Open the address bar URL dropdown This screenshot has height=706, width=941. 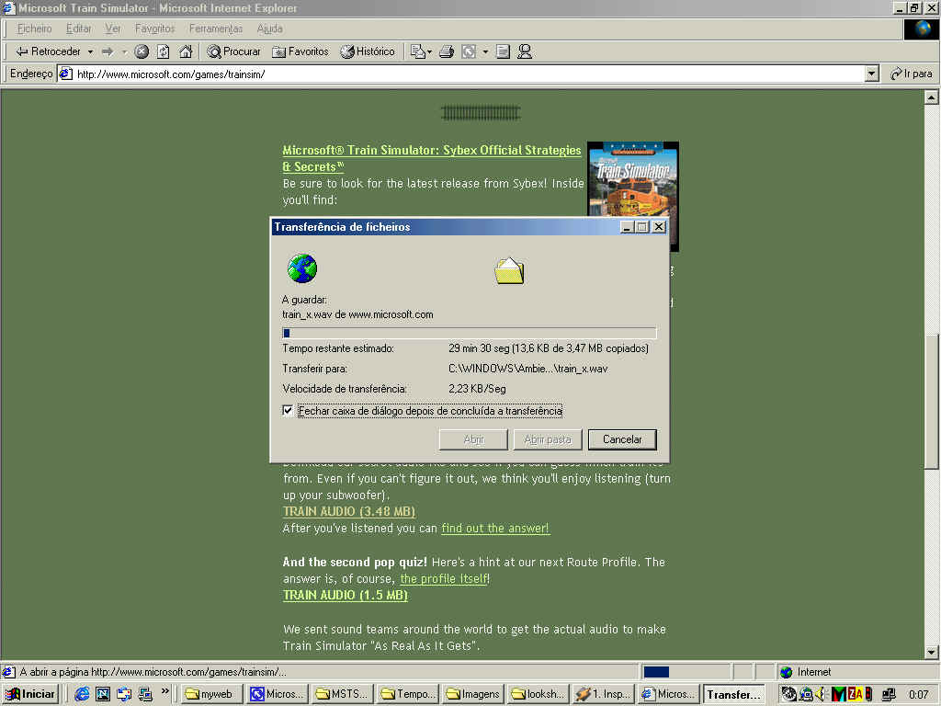pos(872,74)
